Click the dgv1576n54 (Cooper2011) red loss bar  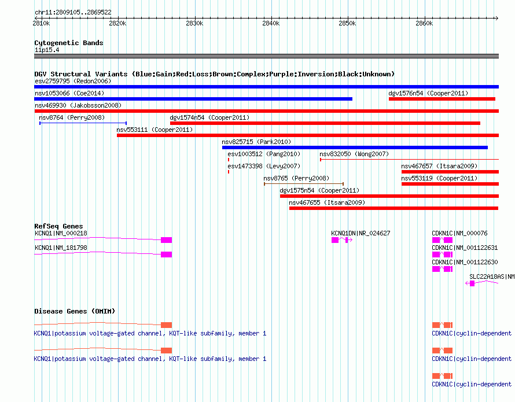(442, 99)
